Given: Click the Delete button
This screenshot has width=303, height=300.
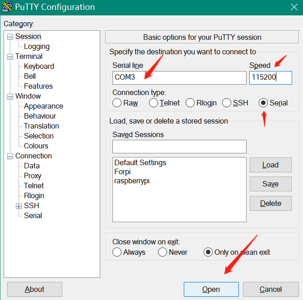Looking at the screenshot, I should click(x=270, y=203).
